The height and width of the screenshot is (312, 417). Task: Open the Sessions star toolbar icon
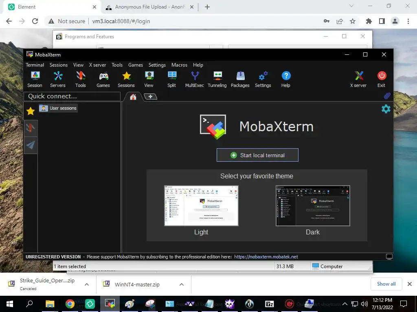point(126,79)
